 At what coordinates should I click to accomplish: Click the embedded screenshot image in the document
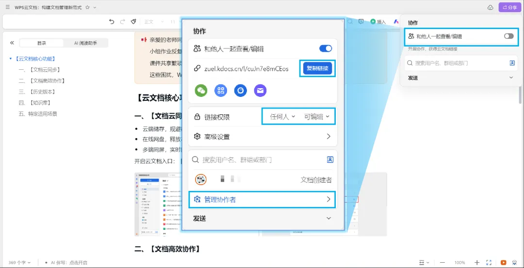(x=158, y=204)
